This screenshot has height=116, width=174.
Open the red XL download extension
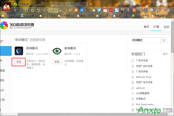[x=134, y=10]
